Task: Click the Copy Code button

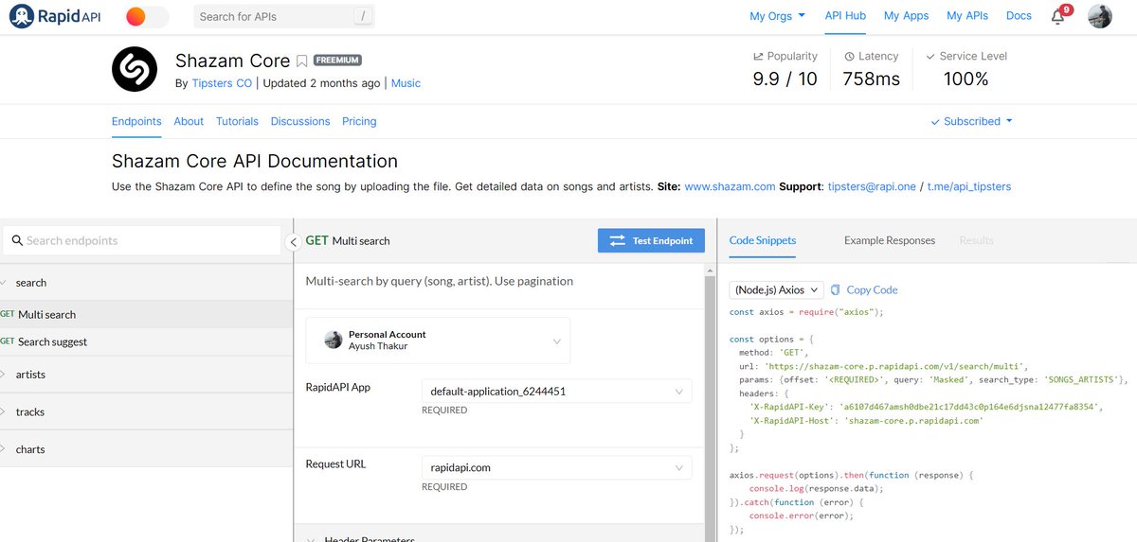Action: tap(864, 289)
